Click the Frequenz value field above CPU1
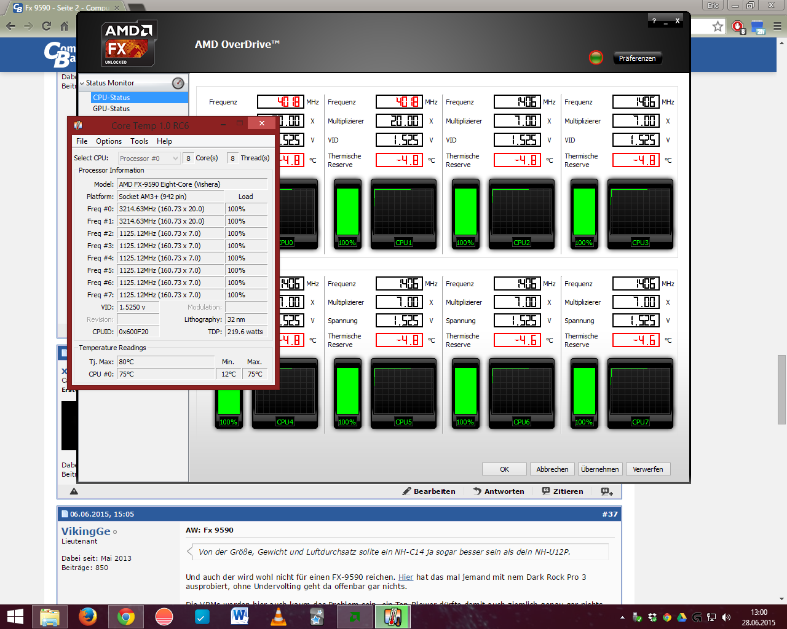Screen dimensions: 787x629 point(400,102)
